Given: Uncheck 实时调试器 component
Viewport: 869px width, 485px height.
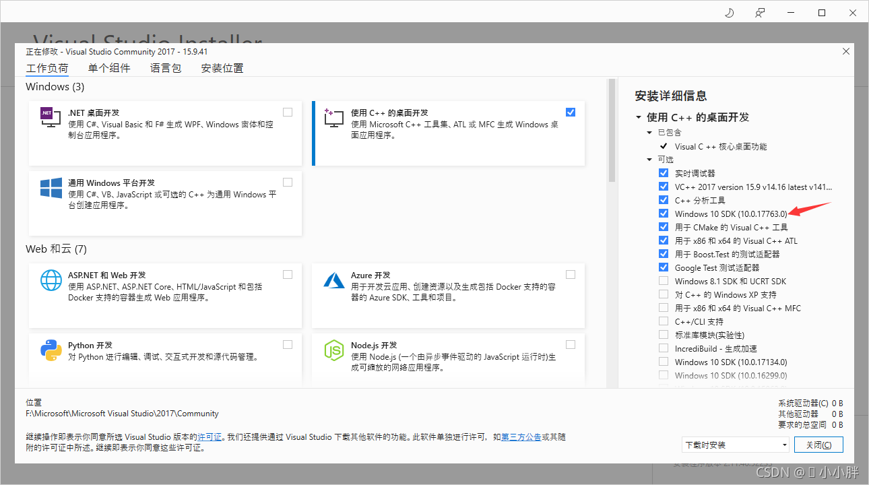Looking at the screenshot, I should coord(664,173).
